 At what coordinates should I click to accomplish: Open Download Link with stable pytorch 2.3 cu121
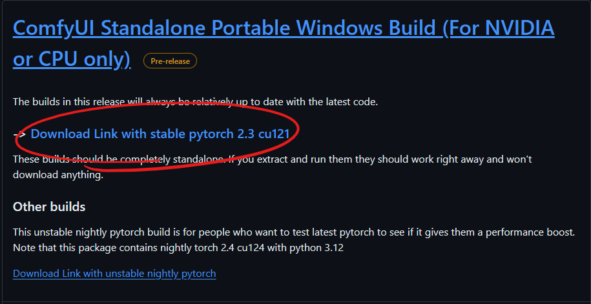coord(160,134)
